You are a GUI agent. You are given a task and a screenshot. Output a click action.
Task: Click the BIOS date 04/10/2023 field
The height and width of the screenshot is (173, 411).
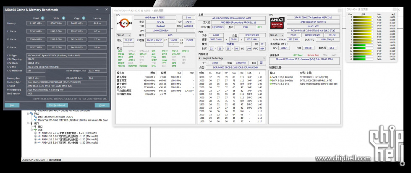[218, 27]
